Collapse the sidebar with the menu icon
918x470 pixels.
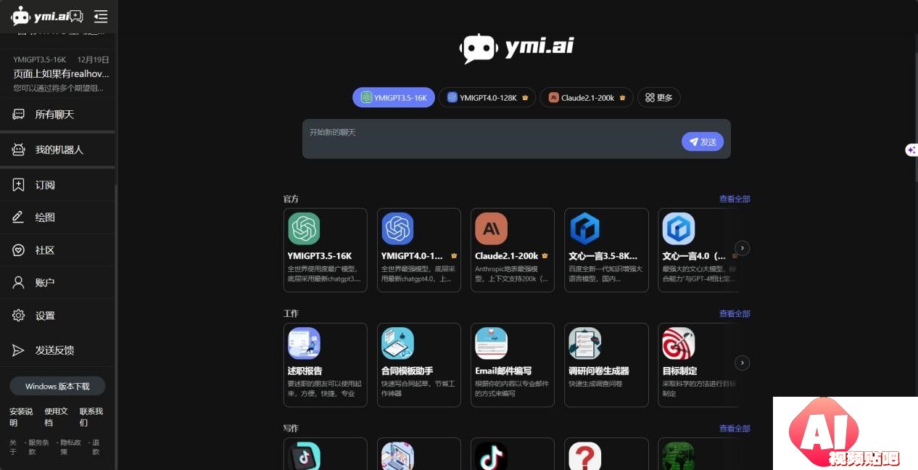pyautogui.click(x=101, y=16)
